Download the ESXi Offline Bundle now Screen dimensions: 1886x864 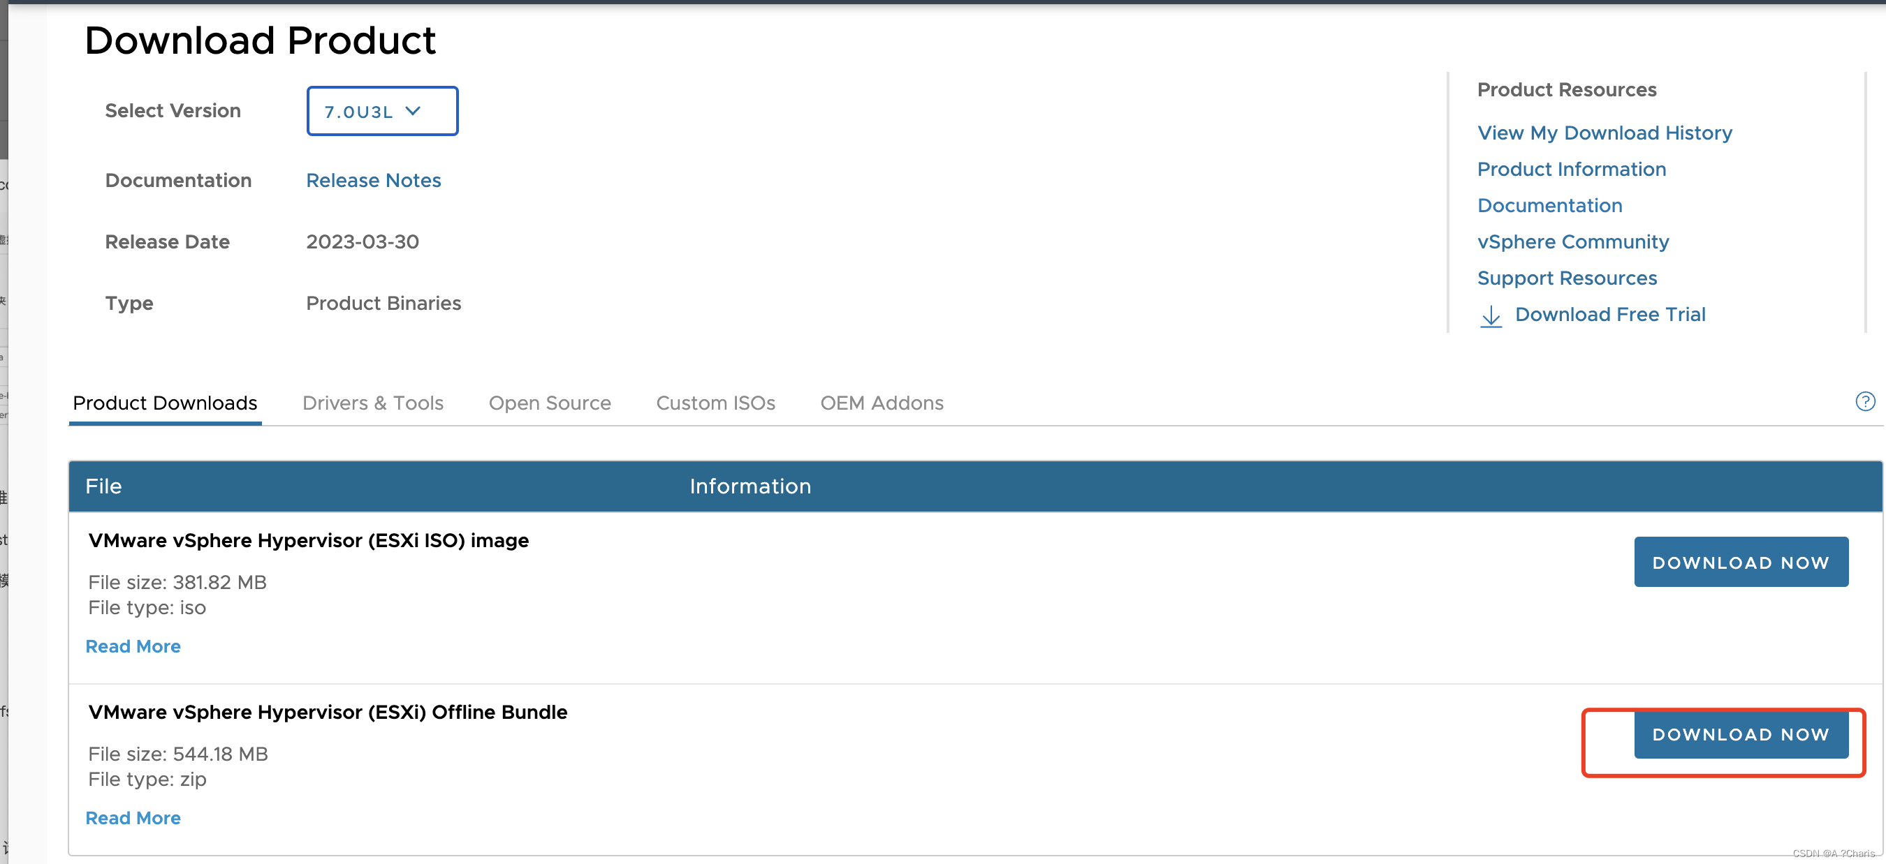pyautogui.click(x=1741, y=734)
